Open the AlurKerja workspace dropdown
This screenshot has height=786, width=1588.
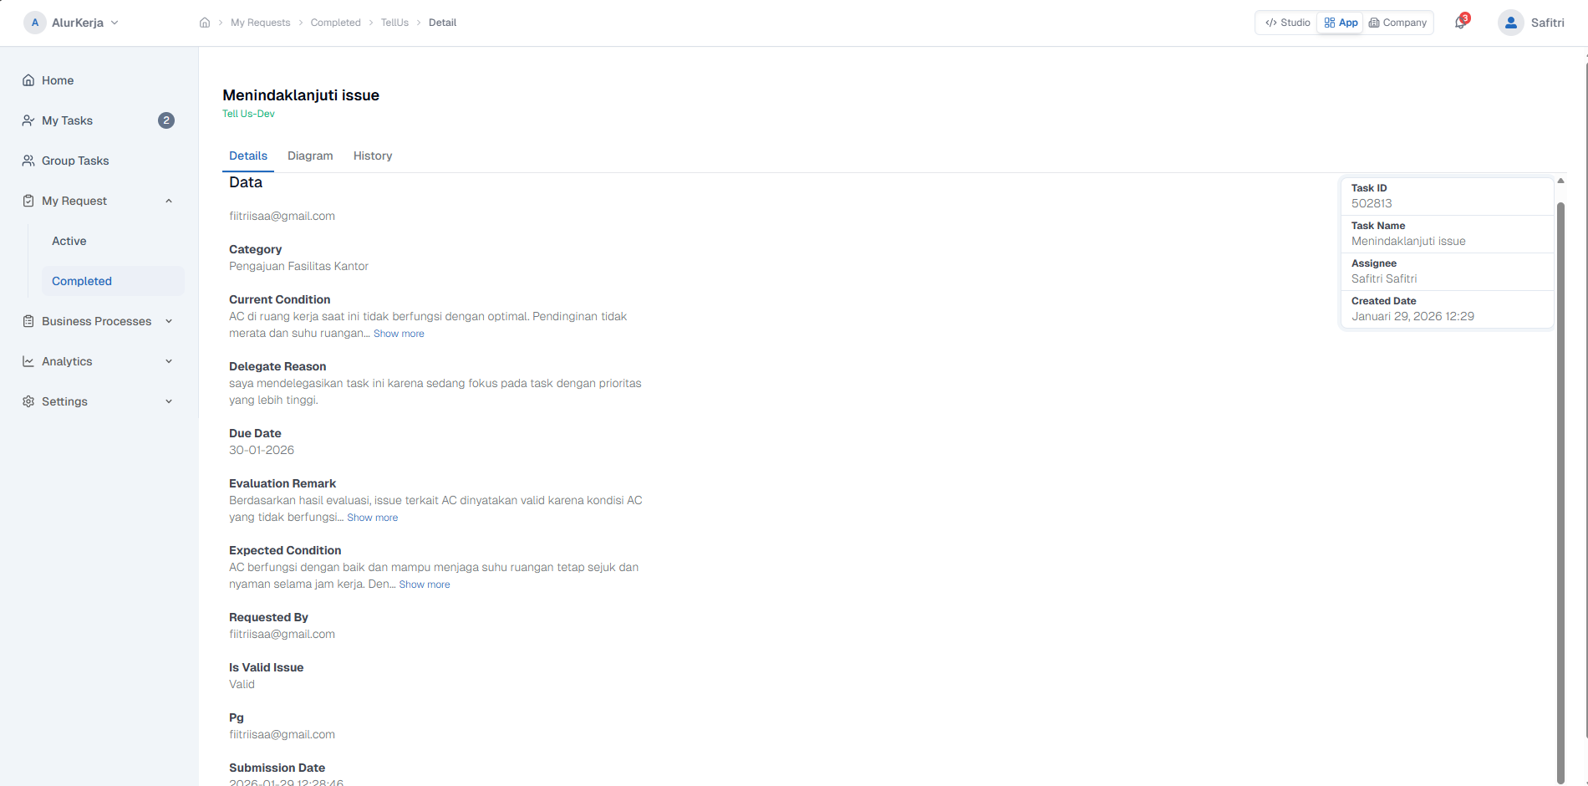pyautogui.click(x=115, y=23)
